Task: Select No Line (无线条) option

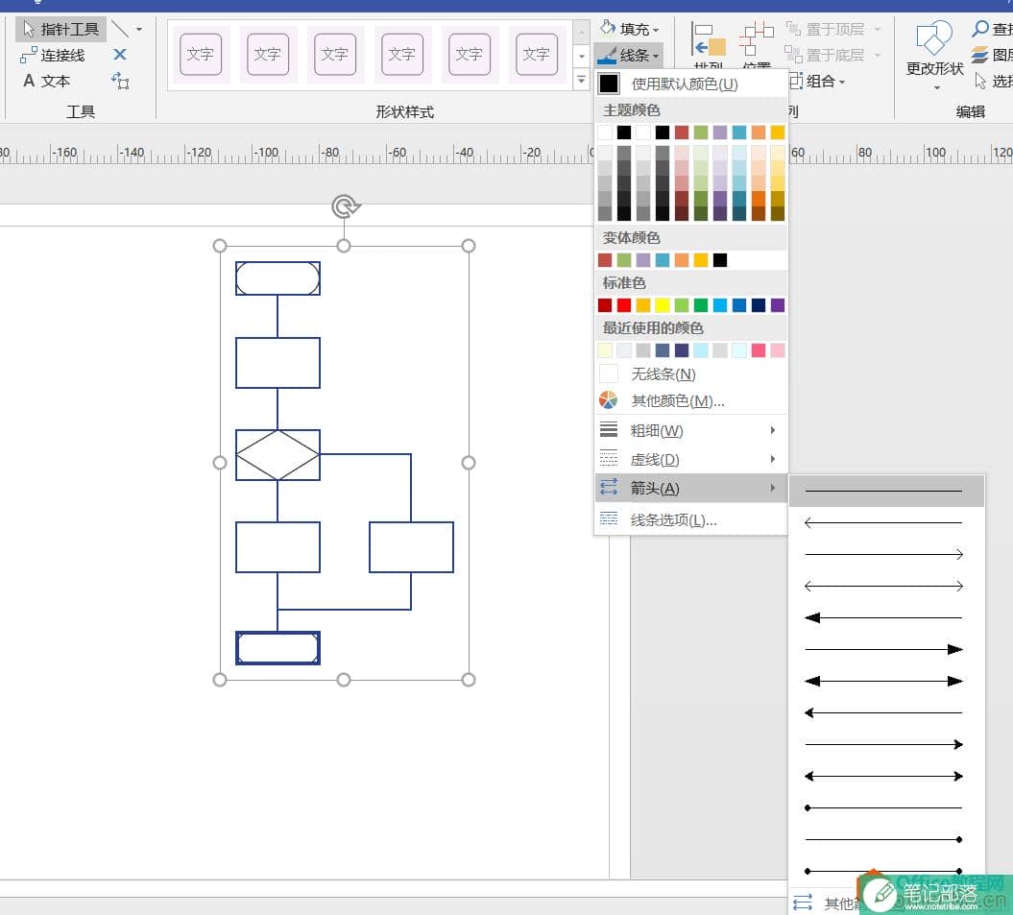Action: click(x=691, y=374)
